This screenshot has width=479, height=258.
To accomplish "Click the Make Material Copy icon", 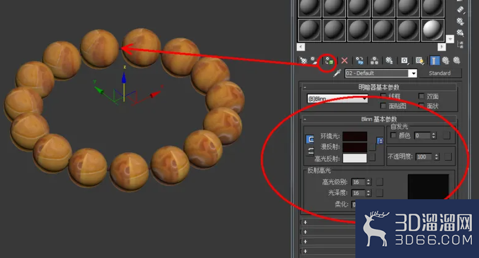I will [x=360, y=61].
